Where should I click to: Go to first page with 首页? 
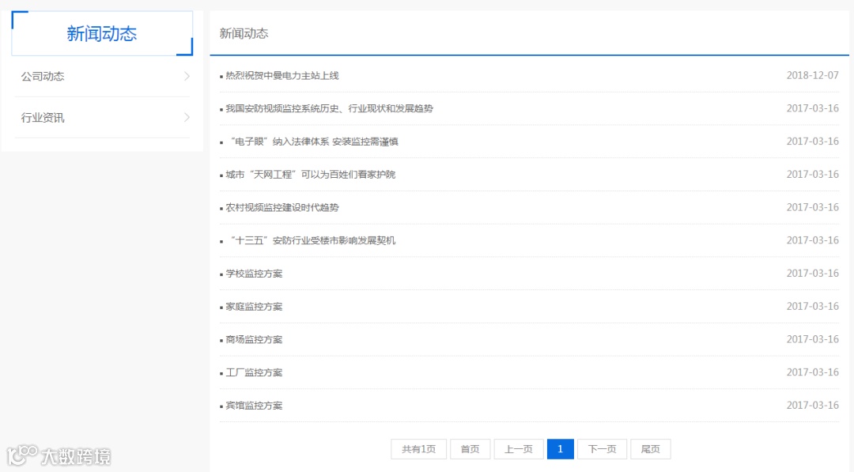click(x=470, y=449)
